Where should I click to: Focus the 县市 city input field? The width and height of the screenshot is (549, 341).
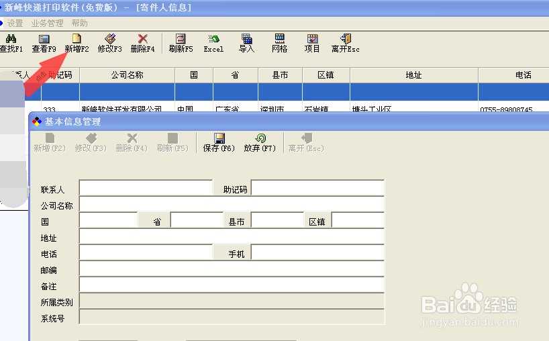point(277,220)
